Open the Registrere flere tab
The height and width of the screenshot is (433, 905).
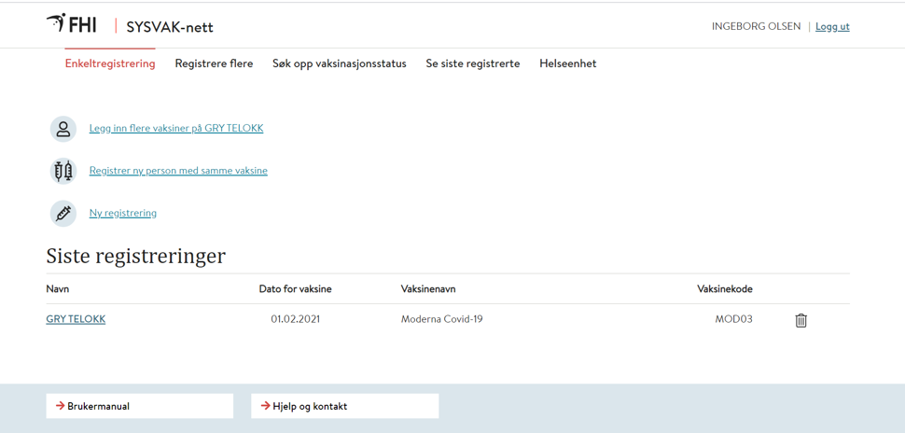coord(214,63)
